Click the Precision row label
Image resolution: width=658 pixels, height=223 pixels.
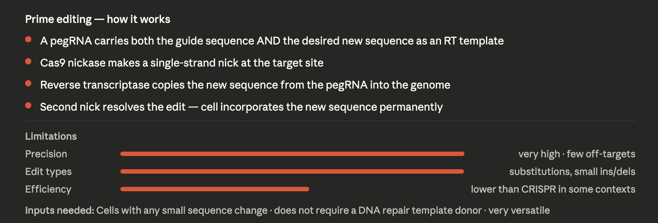(46, 154)
